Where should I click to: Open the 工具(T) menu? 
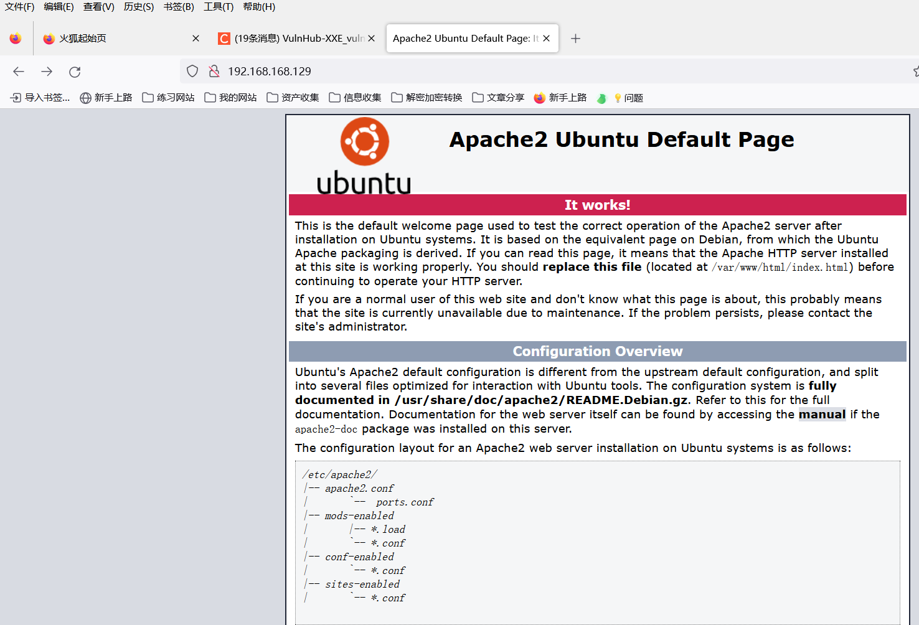(x=219, y=7)
